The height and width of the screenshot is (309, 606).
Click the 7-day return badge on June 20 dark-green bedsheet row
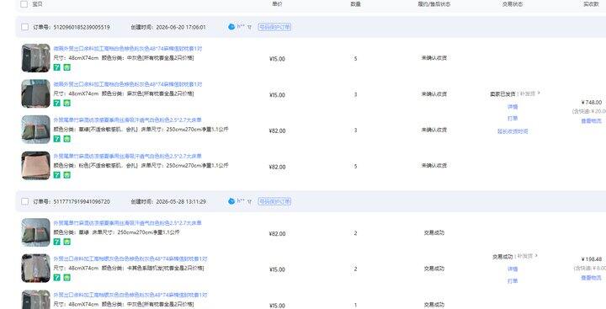57,138
